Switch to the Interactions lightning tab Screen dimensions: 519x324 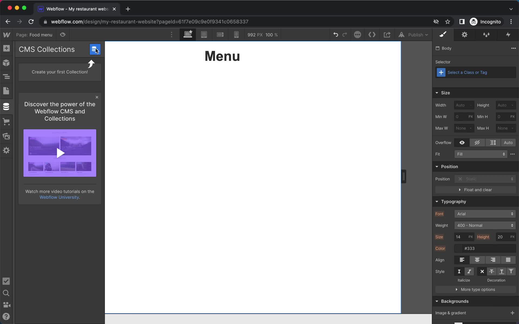click(508, 35)
